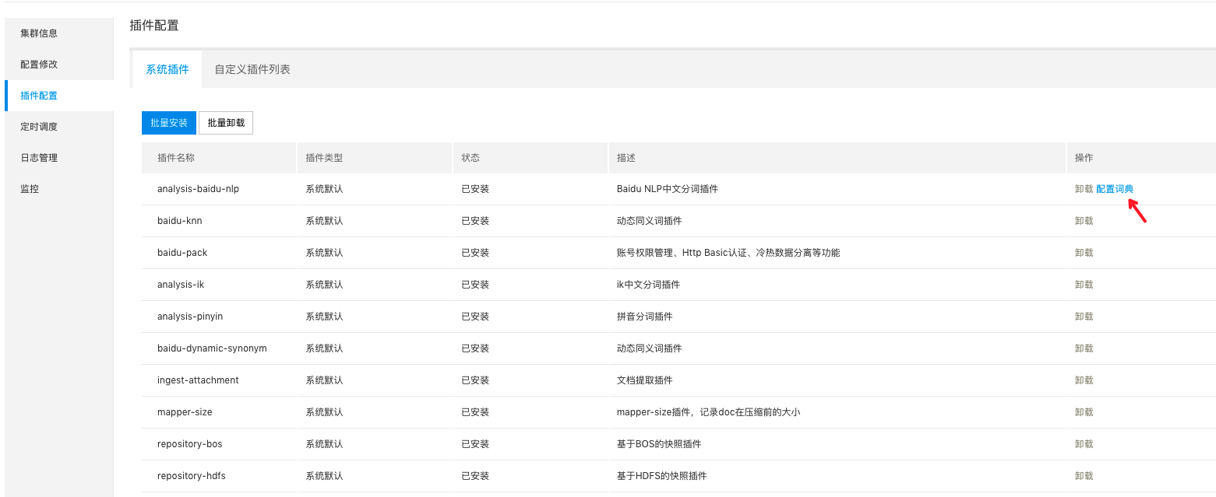Select the analysis-ik plugin name
This screenshot has height=497, width=1216.
[x=181, y=285]
